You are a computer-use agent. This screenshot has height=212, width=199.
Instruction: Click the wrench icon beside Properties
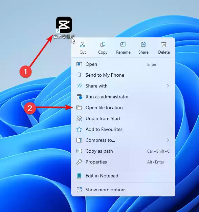pos(79,162)
